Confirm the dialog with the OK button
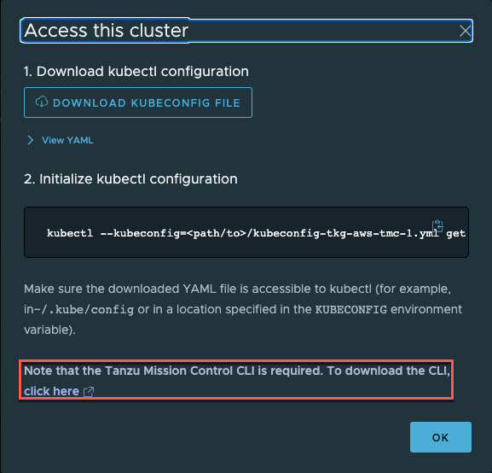492x473 pixels. point(441,437)
